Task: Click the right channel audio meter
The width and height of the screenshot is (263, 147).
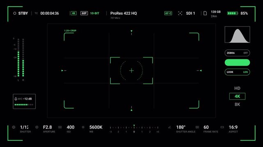Action: [23, 58]
